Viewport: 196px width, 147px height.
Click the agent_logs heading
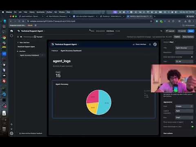62,61
